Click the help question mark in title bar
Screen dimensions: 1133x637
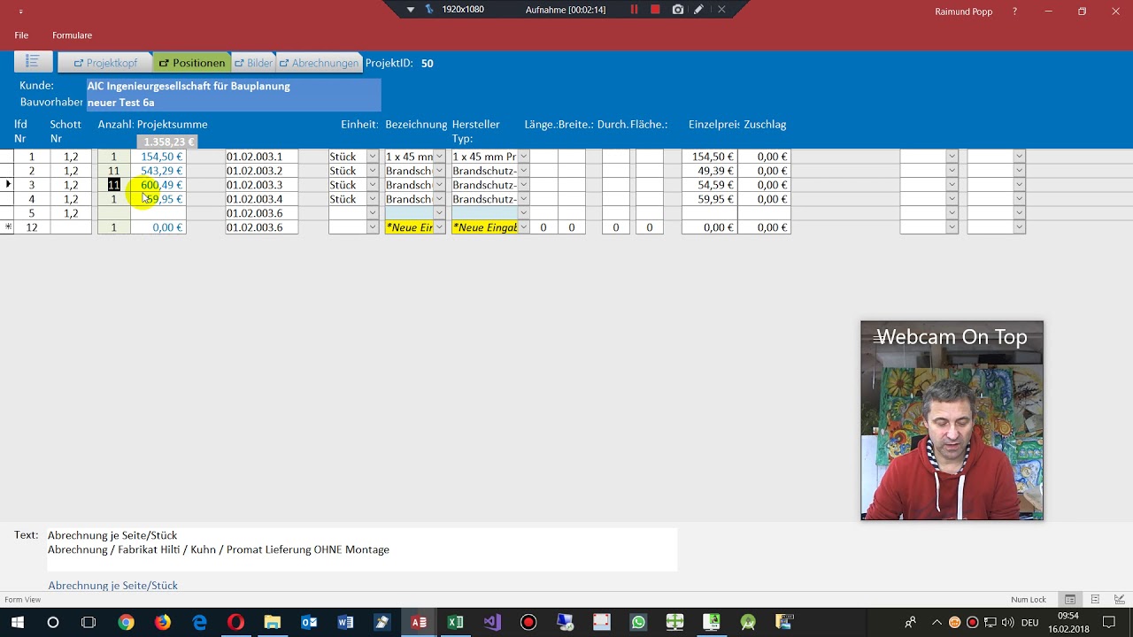[1014, 12]
